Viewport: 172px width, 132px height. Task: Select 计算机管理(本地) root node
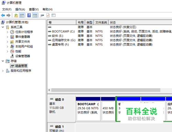(x=17, y=22)
